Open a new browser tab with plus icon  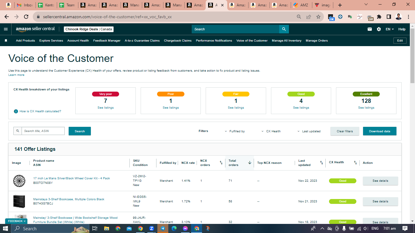click(340, 5)
